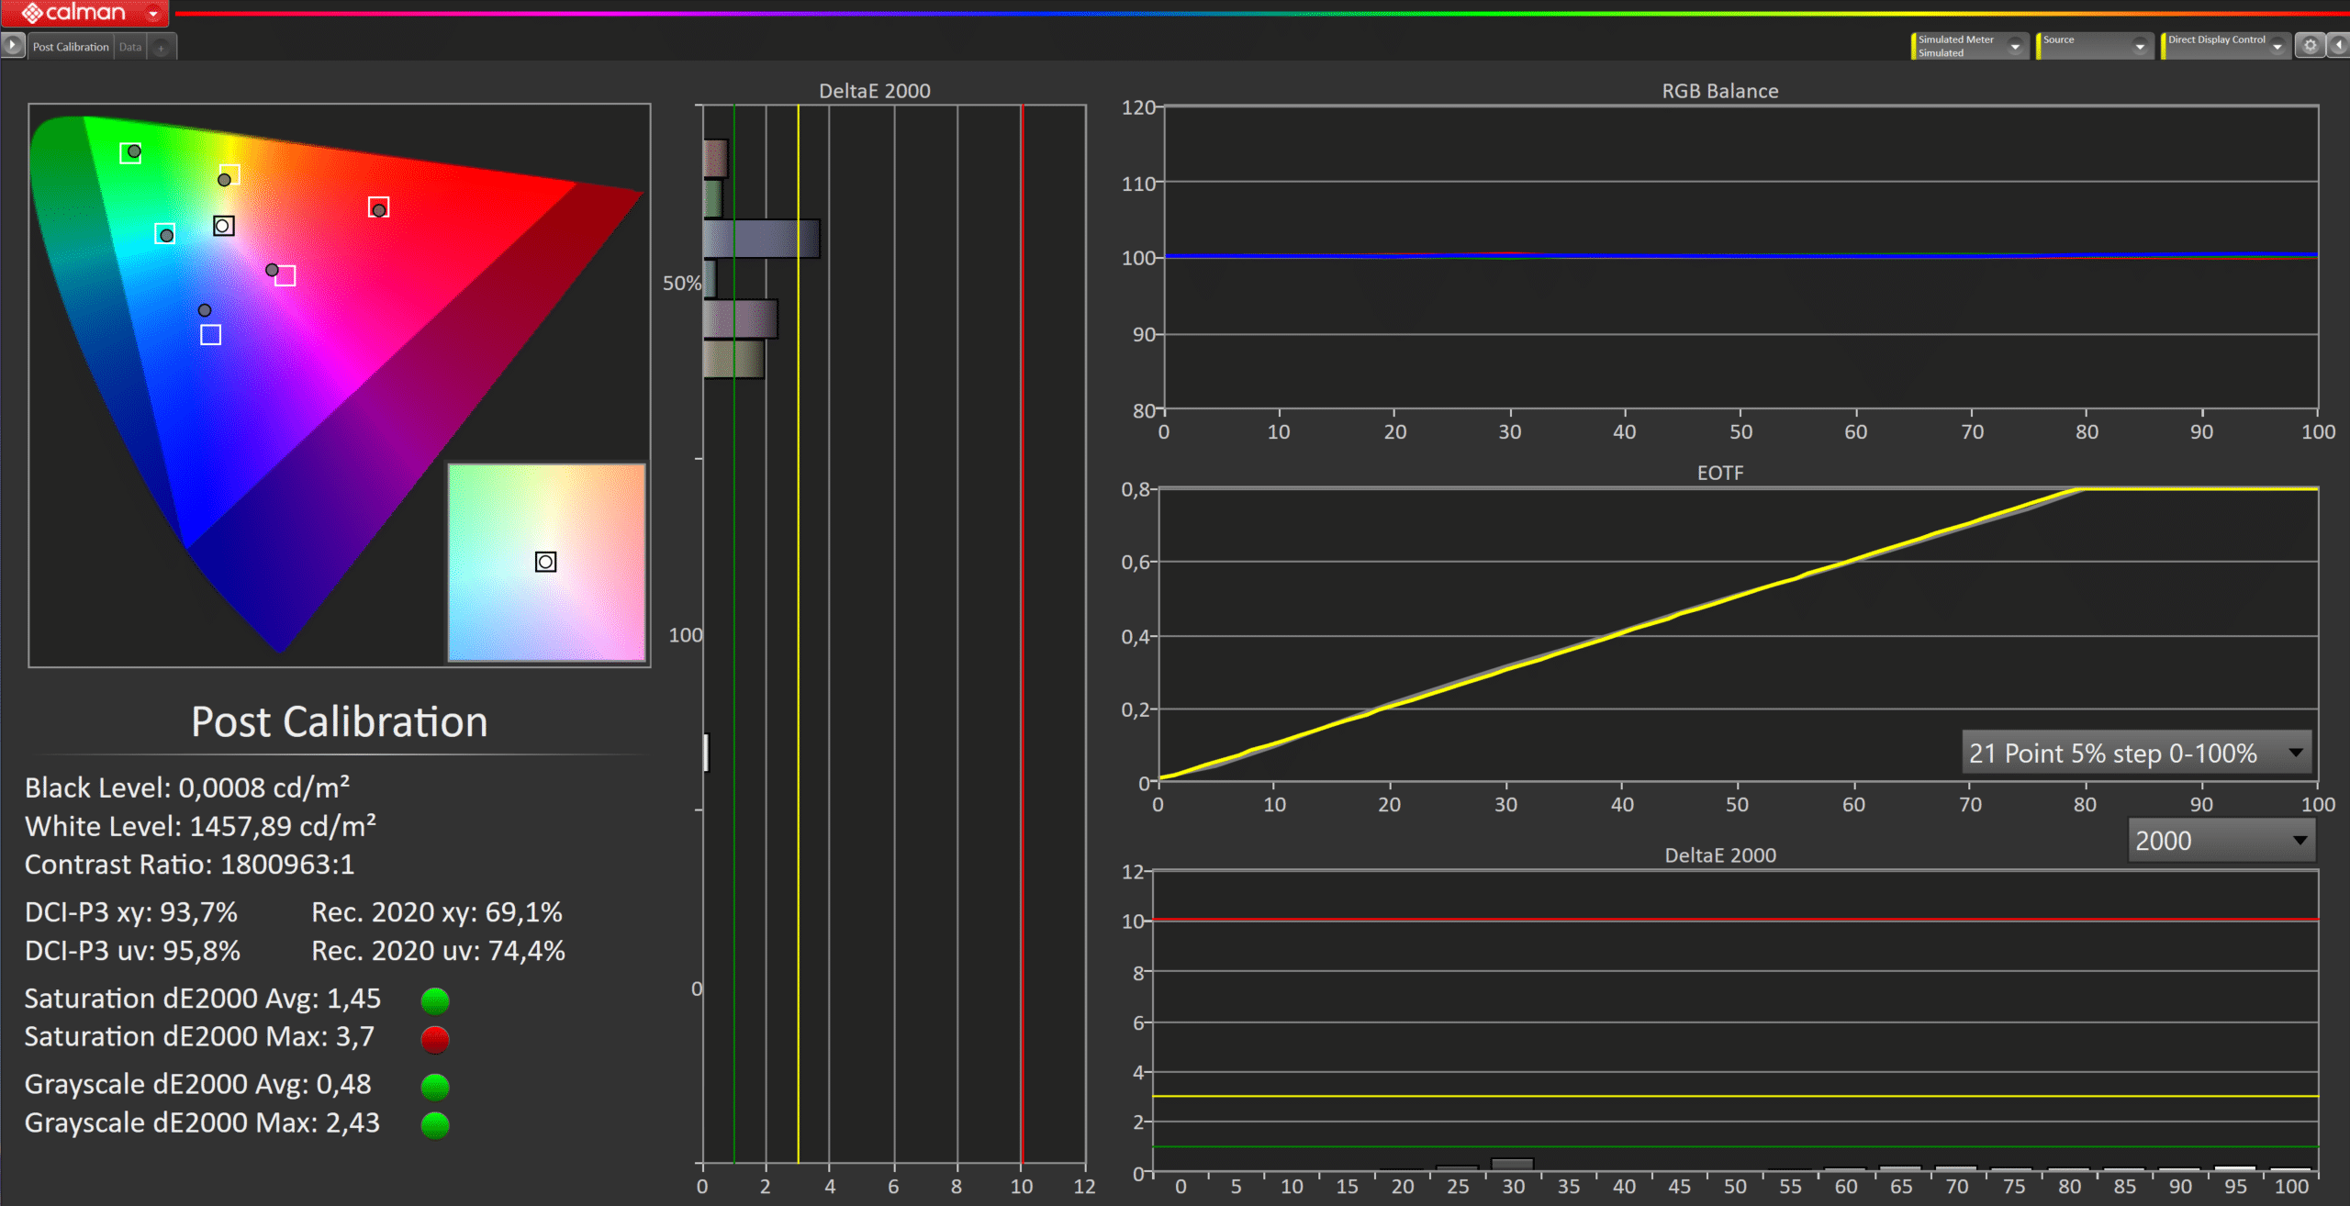Click the Saturation dE2000 Max red indicator
2350x1206 pixels.
click(x=435, y=1039)
